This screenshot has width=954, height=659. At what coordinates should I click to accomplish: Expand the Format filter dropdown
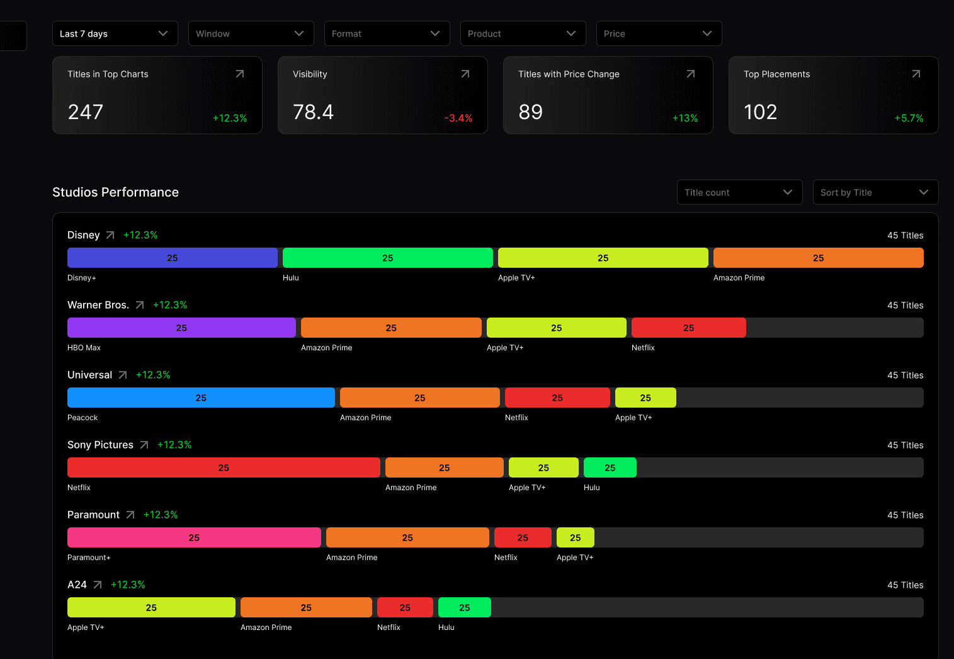[387, 33]
